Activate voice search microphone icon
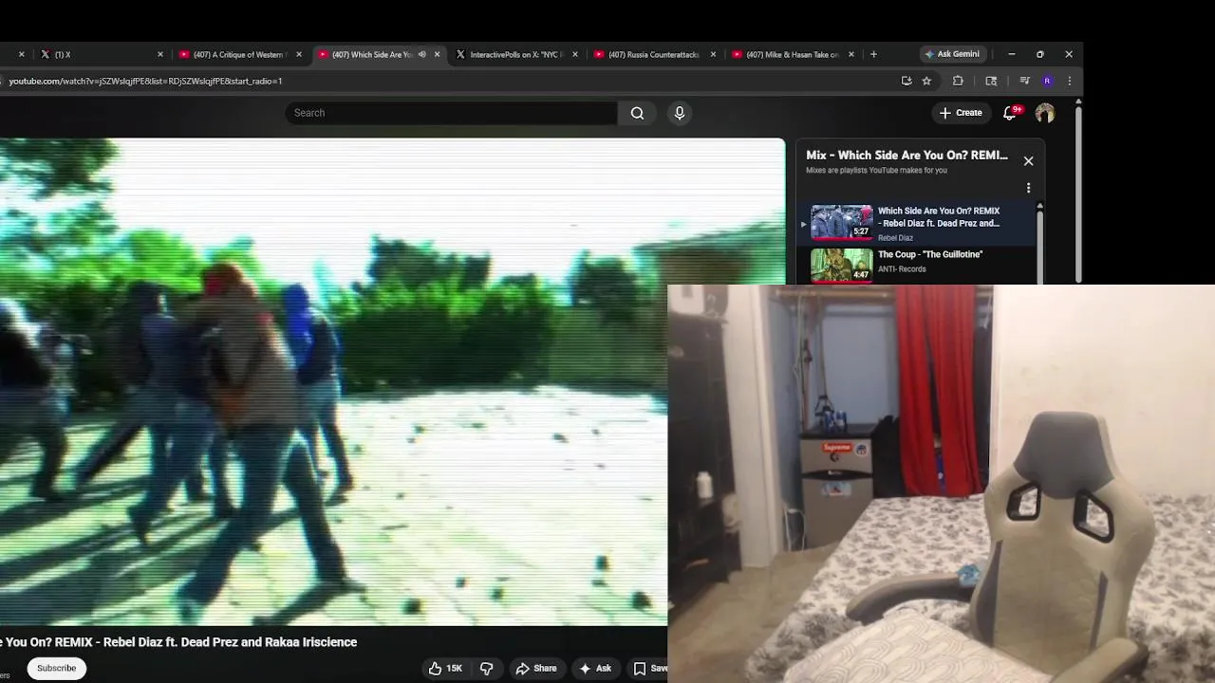This screenshot has width=1215, height=683. pos(680,113)
